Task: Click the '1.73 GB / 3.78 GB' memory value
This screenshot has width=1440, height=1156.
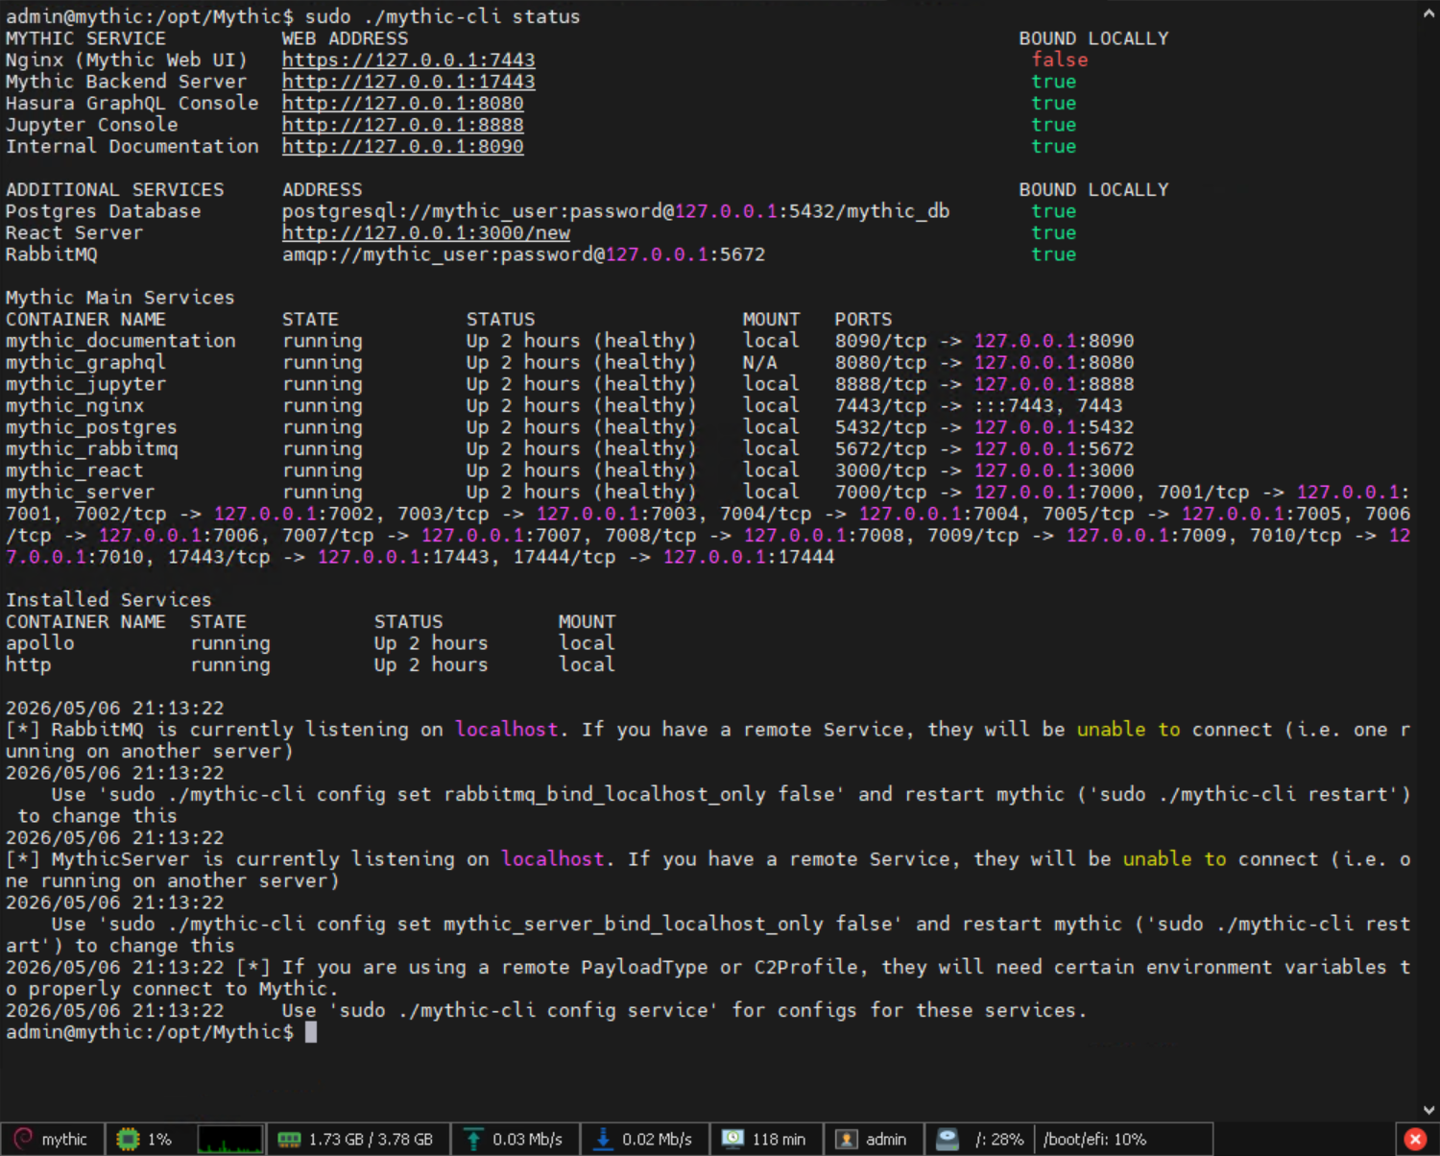Action: tap(371, 1139)
